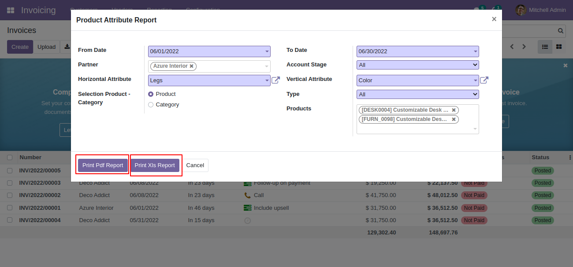Screen dimensions: 573x267
Task: Go to the next page arrow
Action: point(524,47)
